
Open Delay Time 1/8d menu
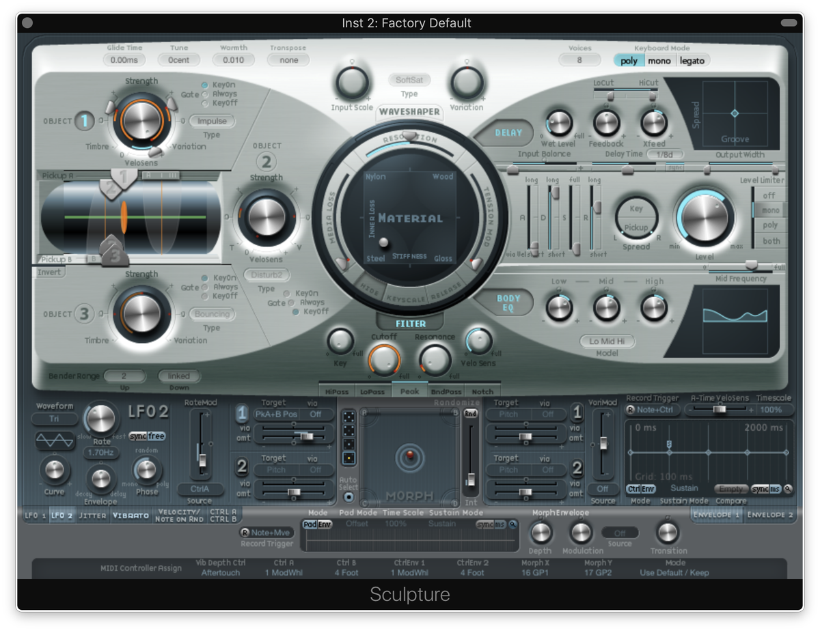[664, 154]
